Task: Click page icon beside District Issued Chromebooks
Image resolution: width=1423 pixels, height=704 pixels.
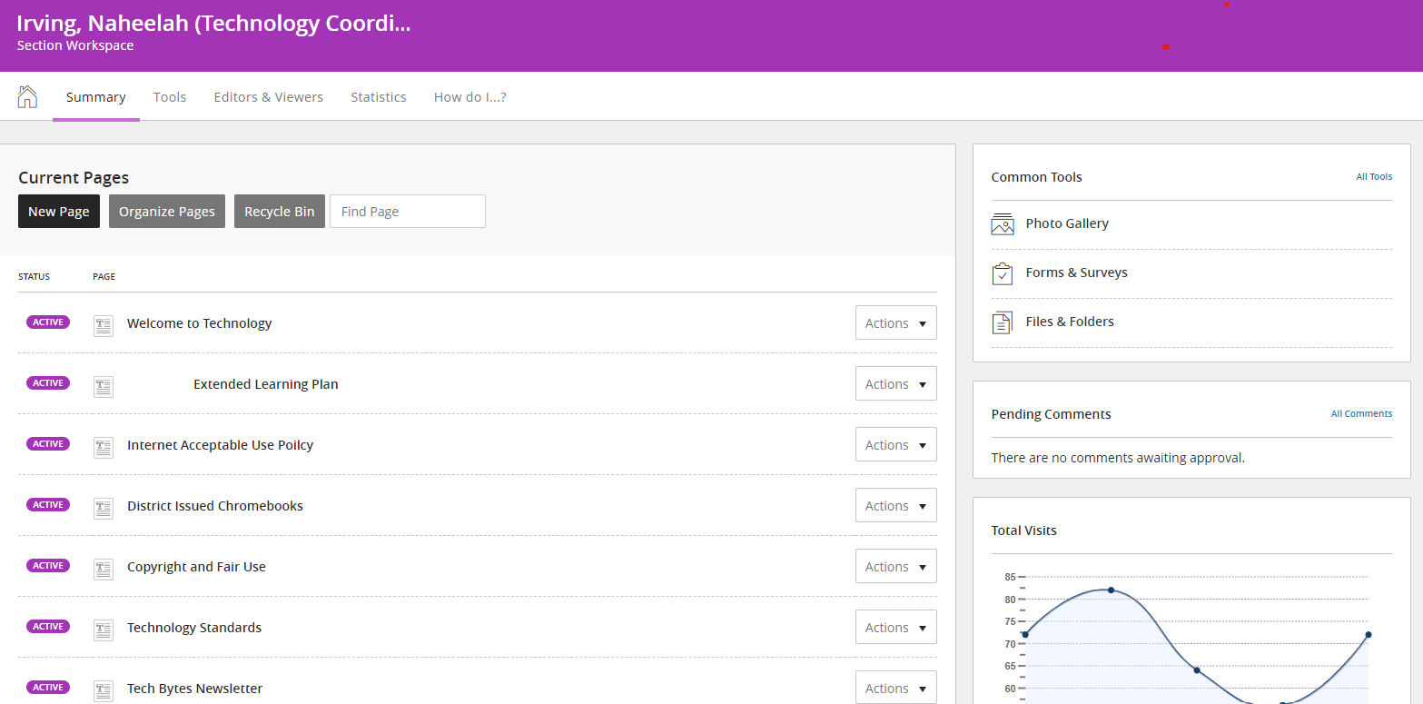Action: pyautogui.click(x=104, y=508)
